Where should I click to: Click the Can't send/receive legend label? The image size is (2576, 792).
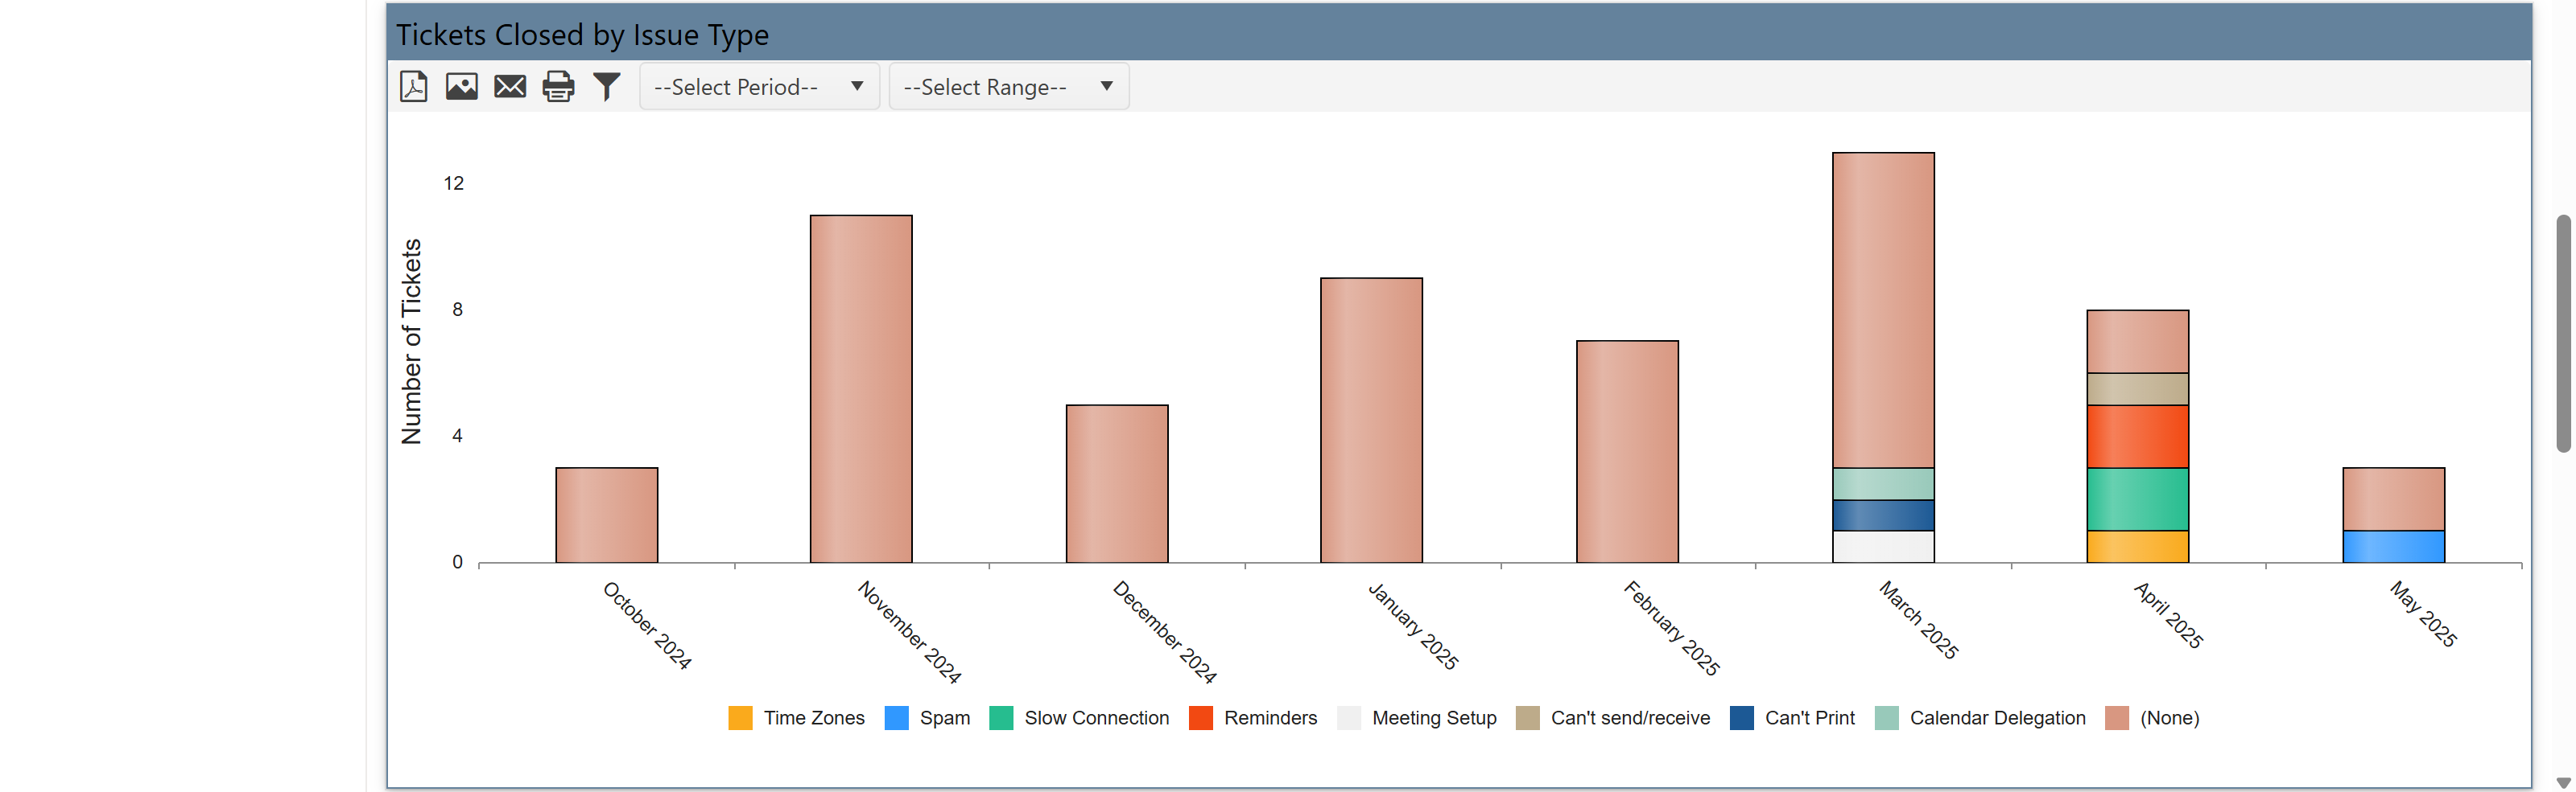tap(1629, 718)
